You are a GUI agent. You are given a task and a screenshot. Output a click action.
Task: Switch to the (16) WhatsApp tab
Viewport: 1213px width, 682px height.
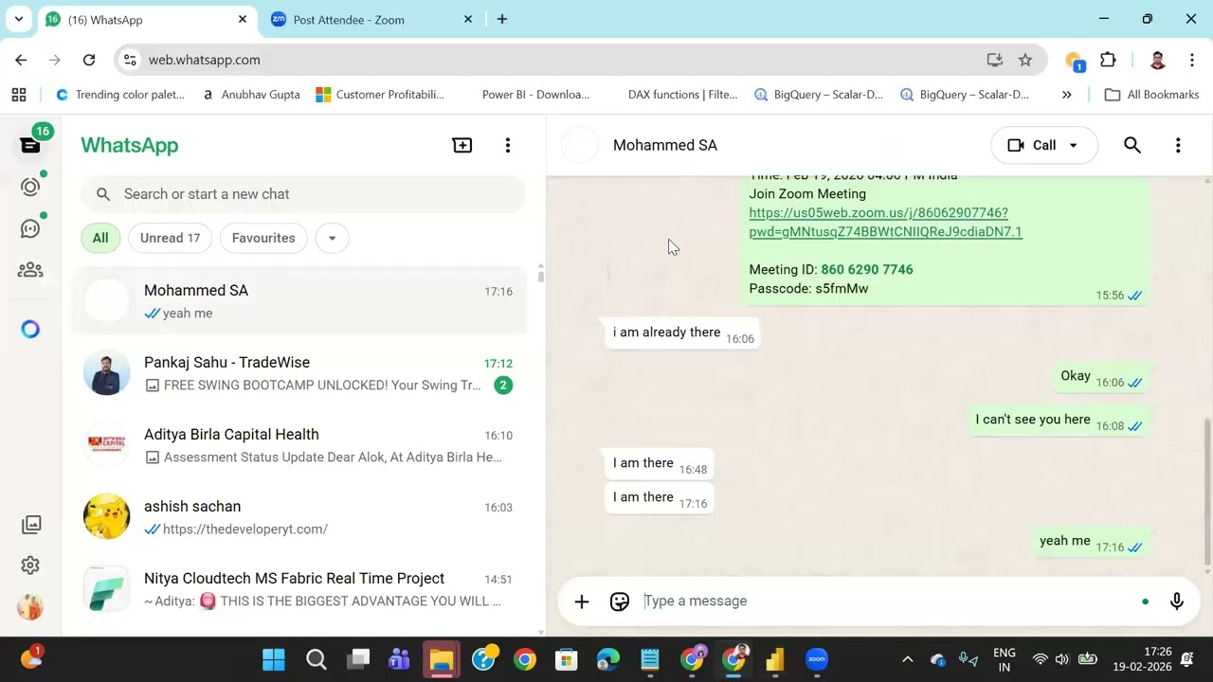pyautogui.click(x=148, y=20)
